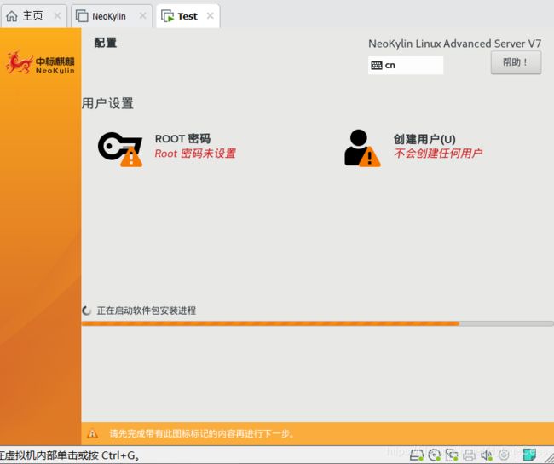This screenshot has width=554, height=464.
Task: Click the network adapter status icon
Action: click(452, 455)
